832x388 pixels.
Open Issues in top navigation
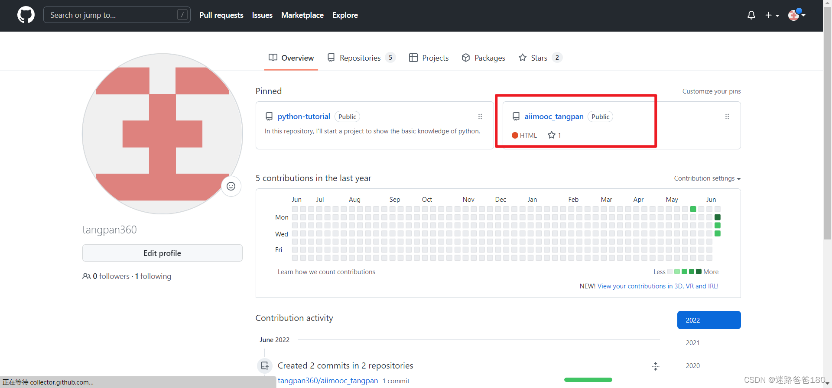tap(262, 15)
